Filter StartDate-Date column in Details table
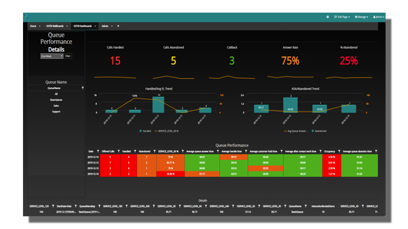Viewport: 408px width, 229px height. click(x=76, y=206)
